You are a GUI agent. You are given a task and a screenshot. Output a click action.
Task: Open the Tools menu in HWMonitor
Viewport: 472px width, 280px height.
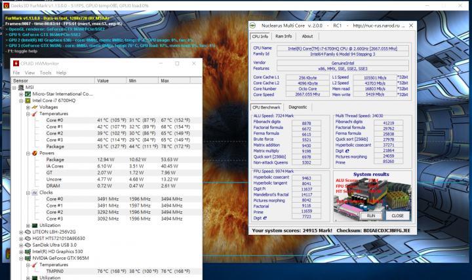point(45,73)
